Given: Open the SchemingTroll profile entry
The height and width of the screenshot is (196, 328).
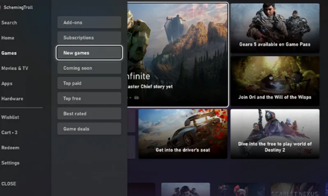Looking at the screenshot, I should click(x=18, y=7).
